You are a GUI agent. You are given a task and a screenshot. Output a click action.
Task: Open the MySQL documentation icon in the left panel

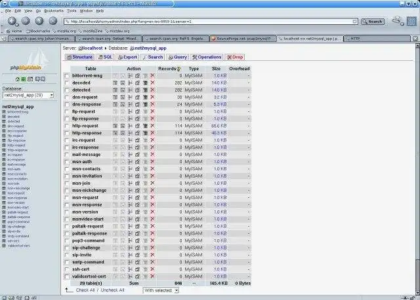tap(43, 79)
